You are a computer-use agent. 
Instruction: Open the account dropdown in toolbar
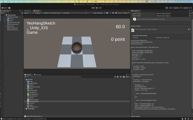[4, 8]
